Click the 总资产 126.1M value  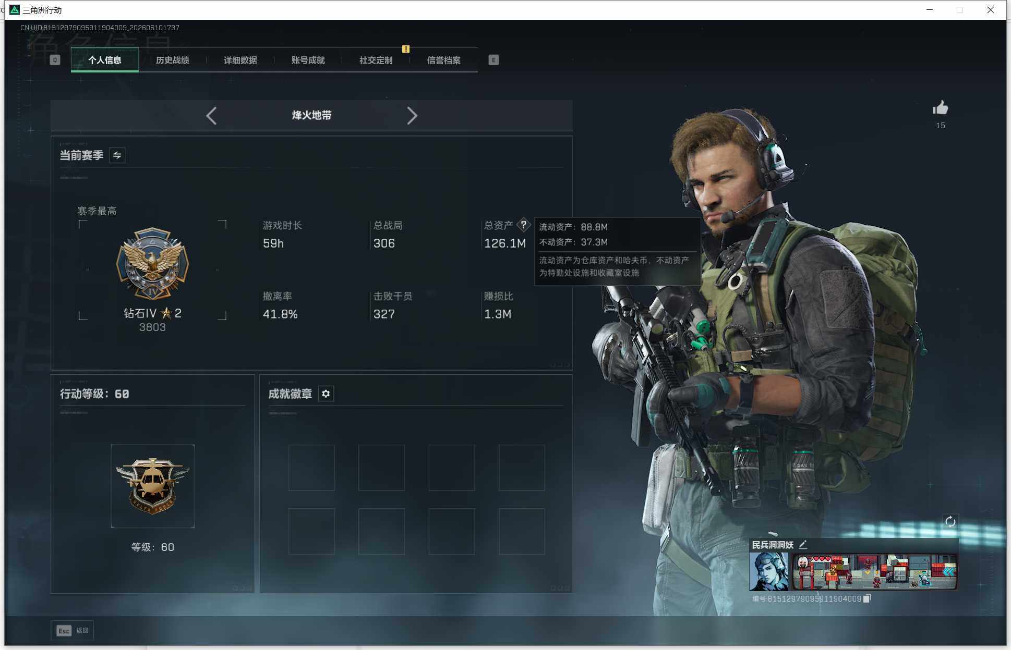point(505,243)
